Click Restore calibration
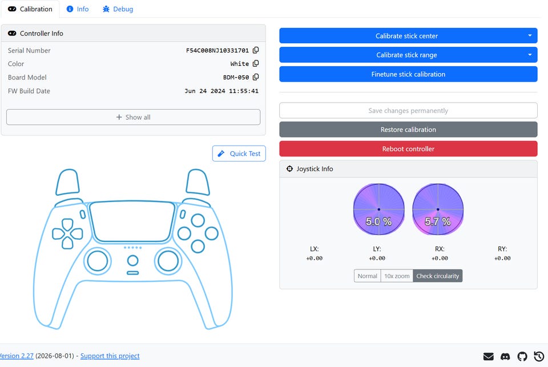548x367 pixels. tap(408, 130)
